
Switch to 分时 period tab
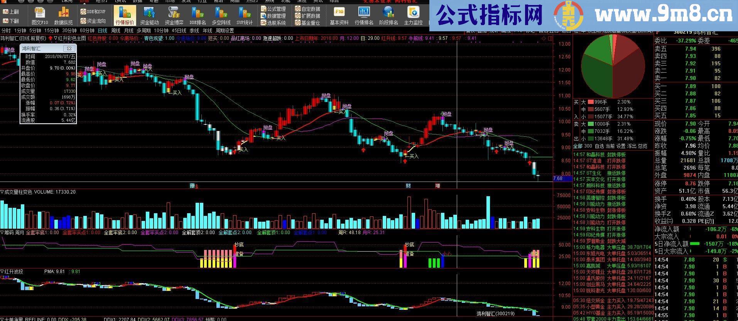pyautogui.click(x=6, y=31)
